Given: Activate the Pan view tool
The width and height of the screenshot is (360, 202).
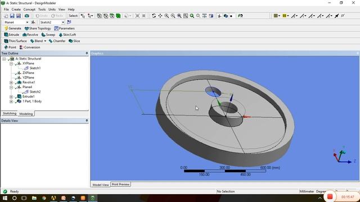Looking at the screenshot, I should pyautogui.click(x=160, y=16).
